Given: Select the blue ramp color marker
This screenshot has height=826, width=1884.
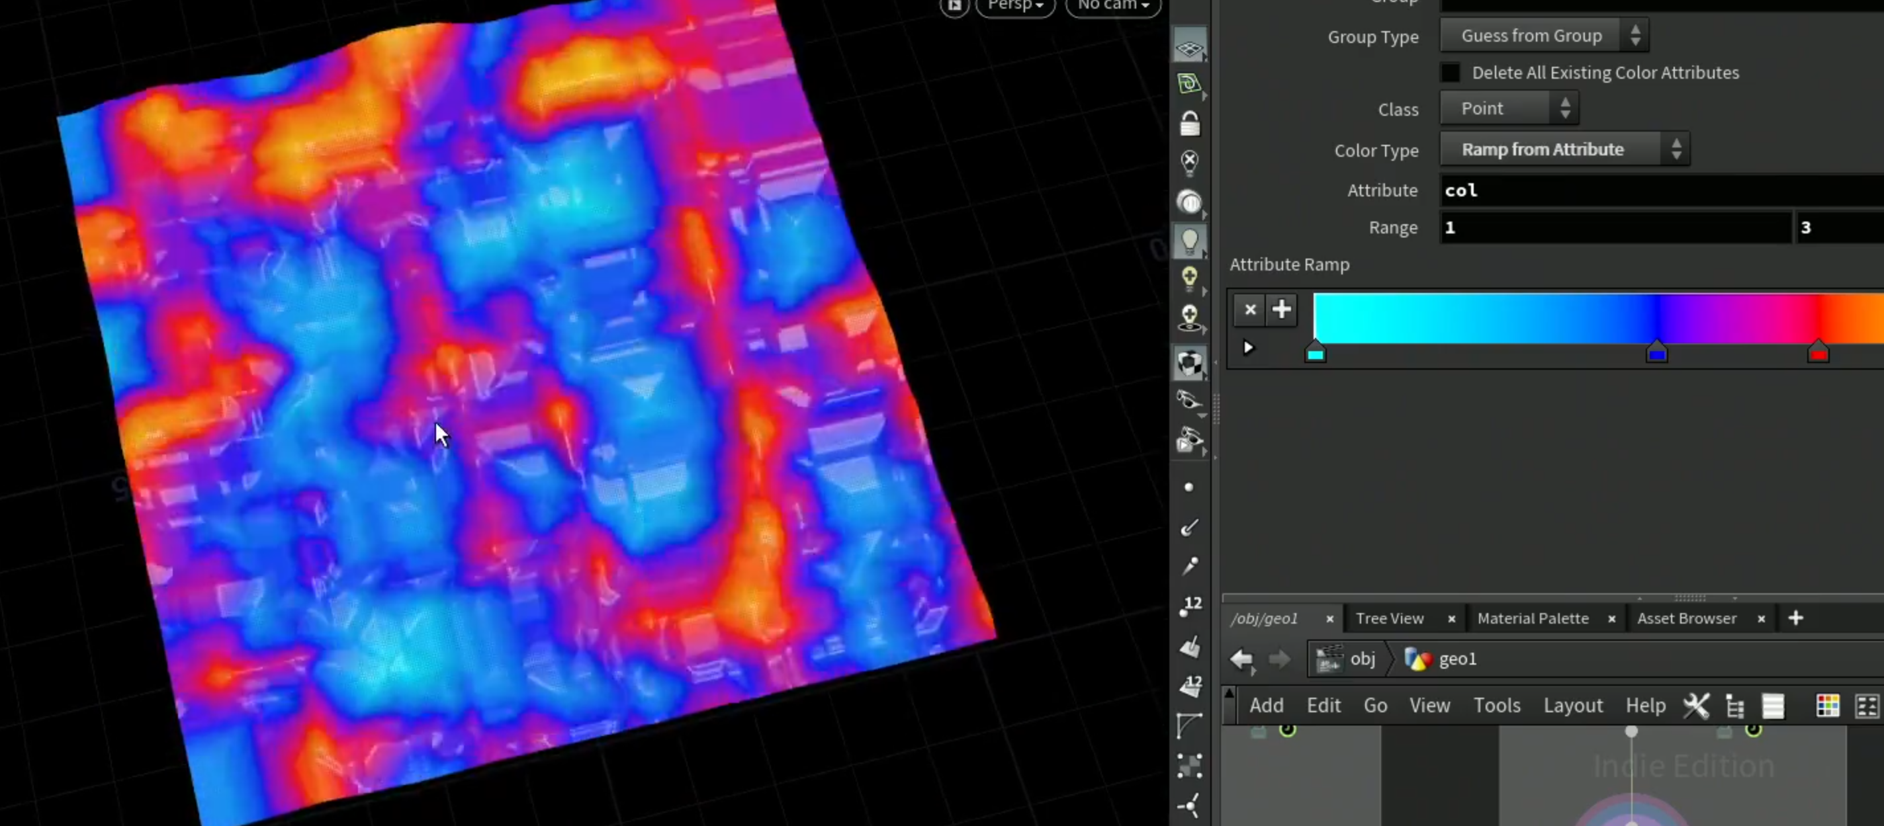Looking at the screenshot, I should coord(1656,352).
